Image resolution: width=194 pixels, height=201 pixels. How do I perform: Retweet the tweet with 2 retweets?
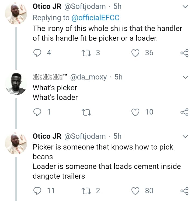click(x=87, y=191)
